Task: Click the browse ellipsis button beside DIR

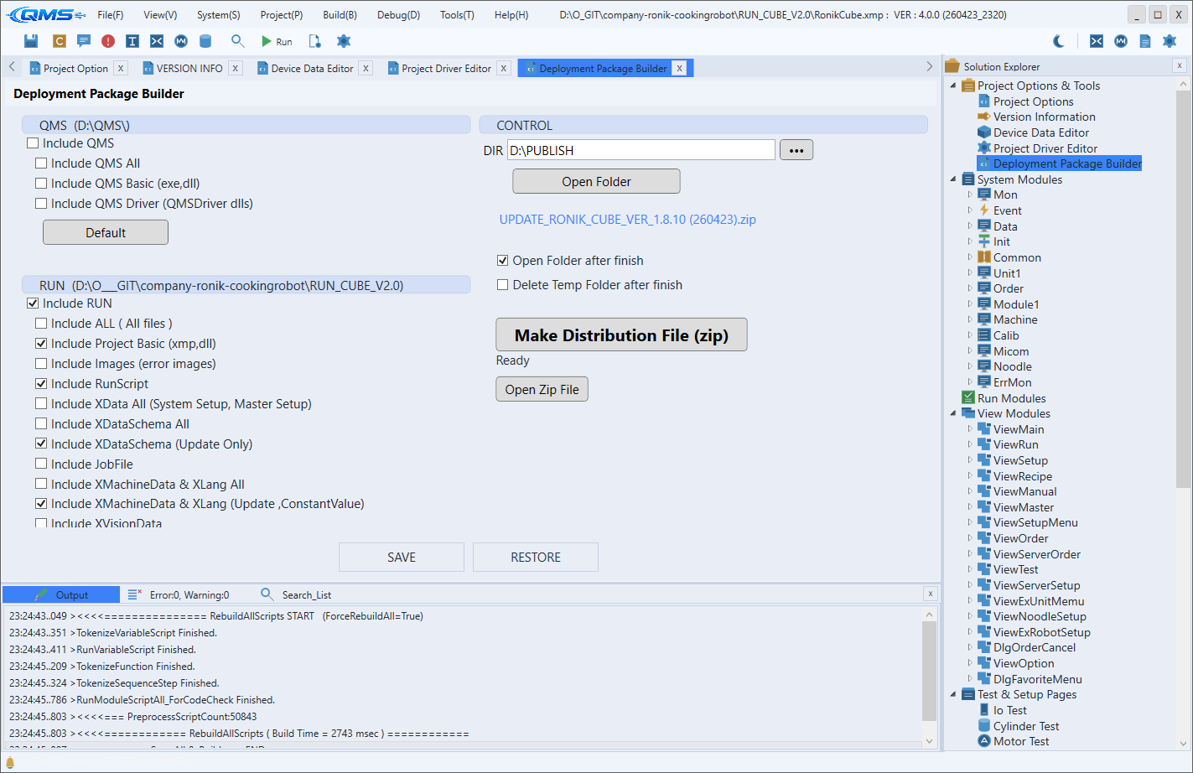Action: (796, 151)
